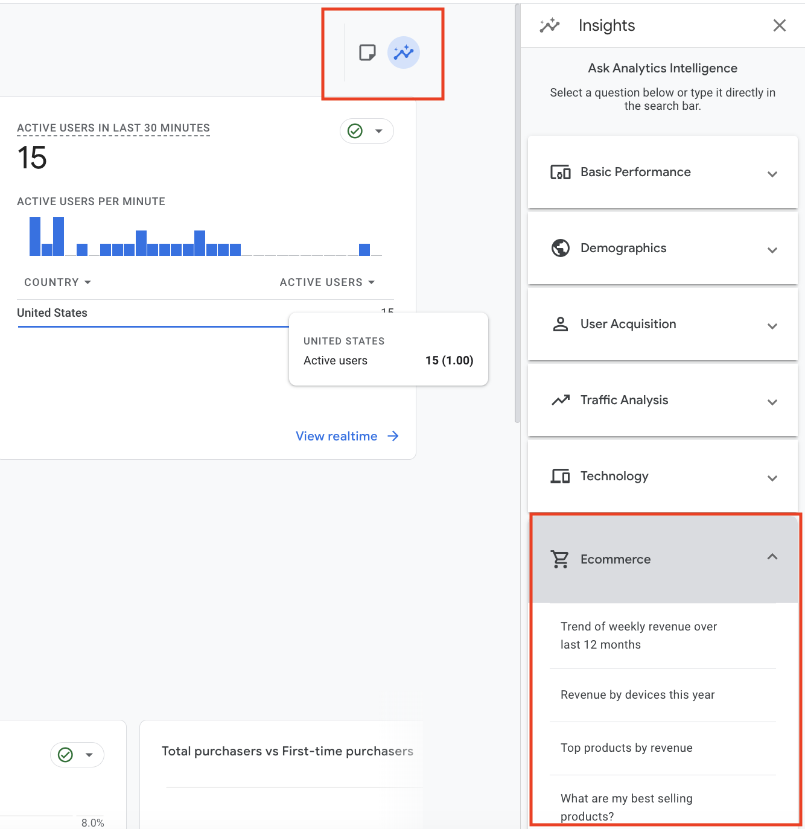Click the main content vertical scrollbar
The image size is (805, 829).
coord(517,214)
